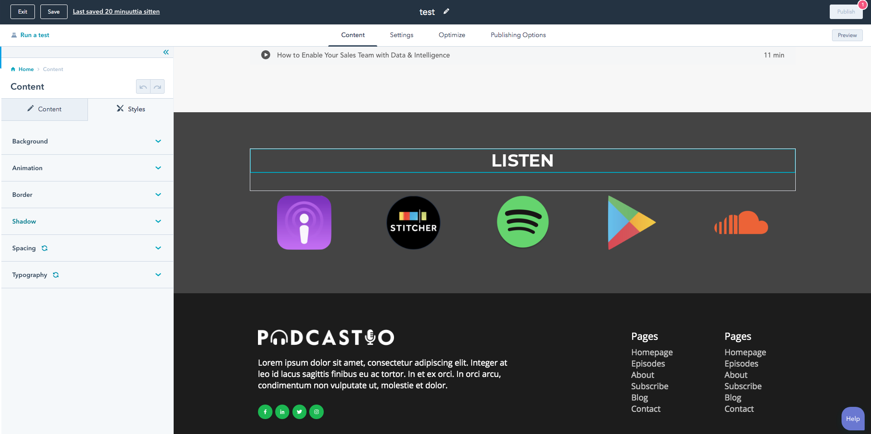Click the Lorem ipsum footer paragraph
Screen dimensions: 871x434
(x=383, y=374)
